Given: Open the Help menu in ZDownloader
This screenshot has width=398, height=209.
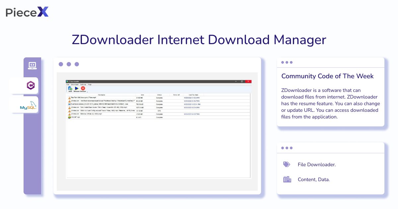Looking at the screenshot, I should pyautogui.click(x=90, y=85).
